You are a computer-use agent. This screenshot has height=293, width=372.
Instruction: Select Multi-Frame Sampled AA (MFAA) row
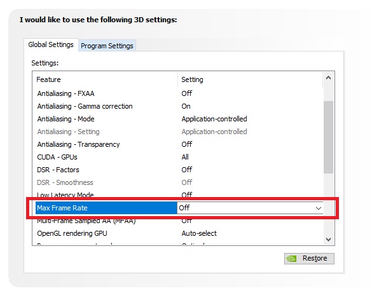click(179, 221)
